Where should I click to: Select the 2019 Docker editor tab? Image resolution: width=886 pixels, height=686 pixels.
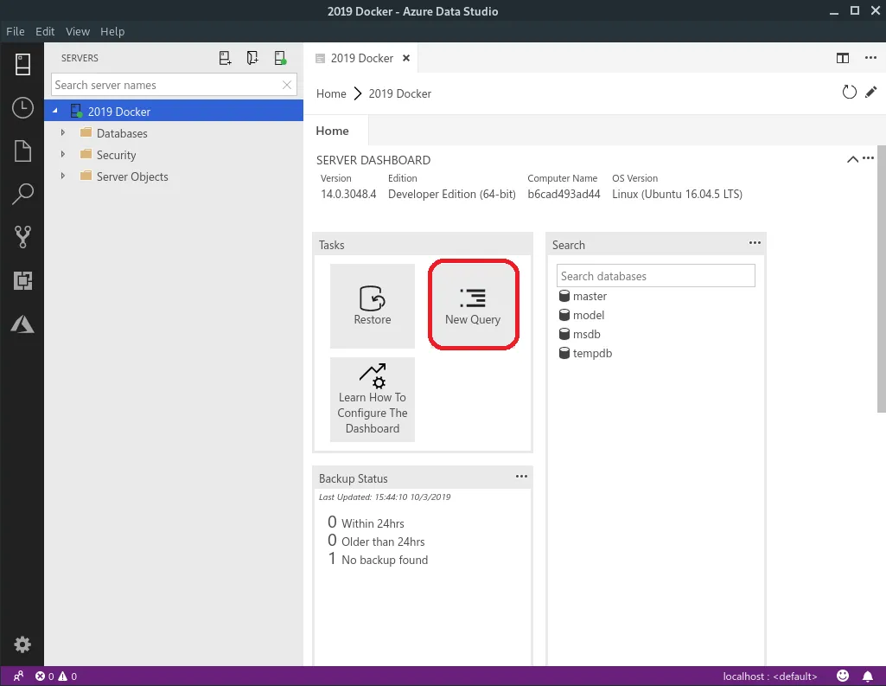(x=361, y=58)
